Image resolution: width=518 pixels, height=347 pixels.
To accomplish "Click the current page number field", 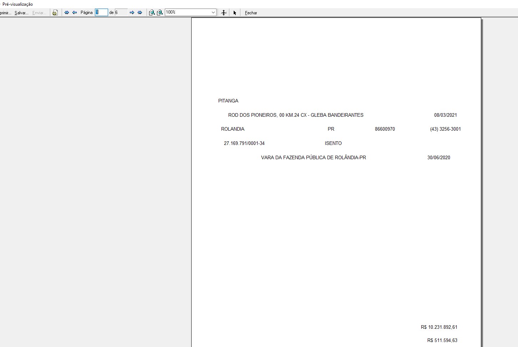I will [101, 12].
